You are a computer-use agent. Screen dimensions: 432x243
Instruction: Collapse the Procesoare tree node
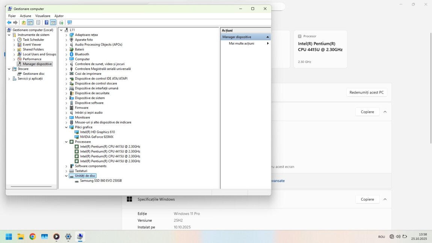pos(66,142)
